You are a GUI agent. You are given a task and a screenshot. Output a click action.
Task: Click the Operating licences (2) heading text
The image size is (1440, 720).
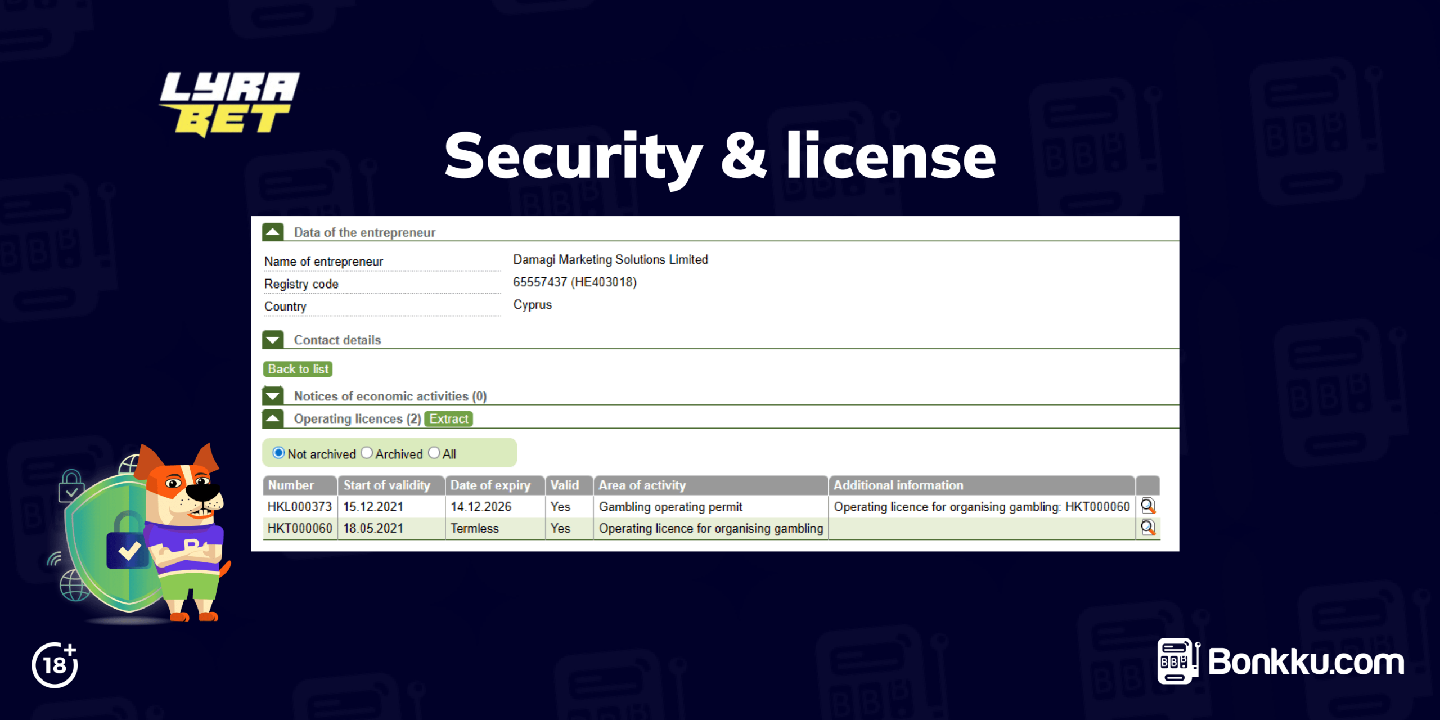coord(357,418)
